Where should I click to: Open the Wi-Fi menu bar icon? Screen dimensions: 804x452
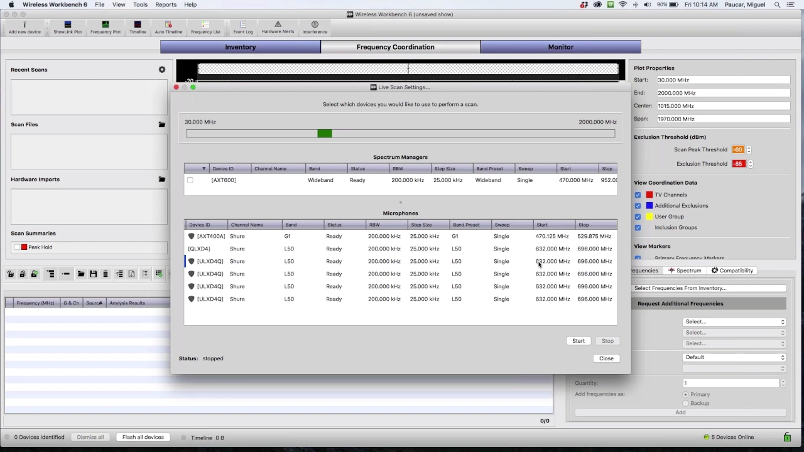[x=622, y=4]
